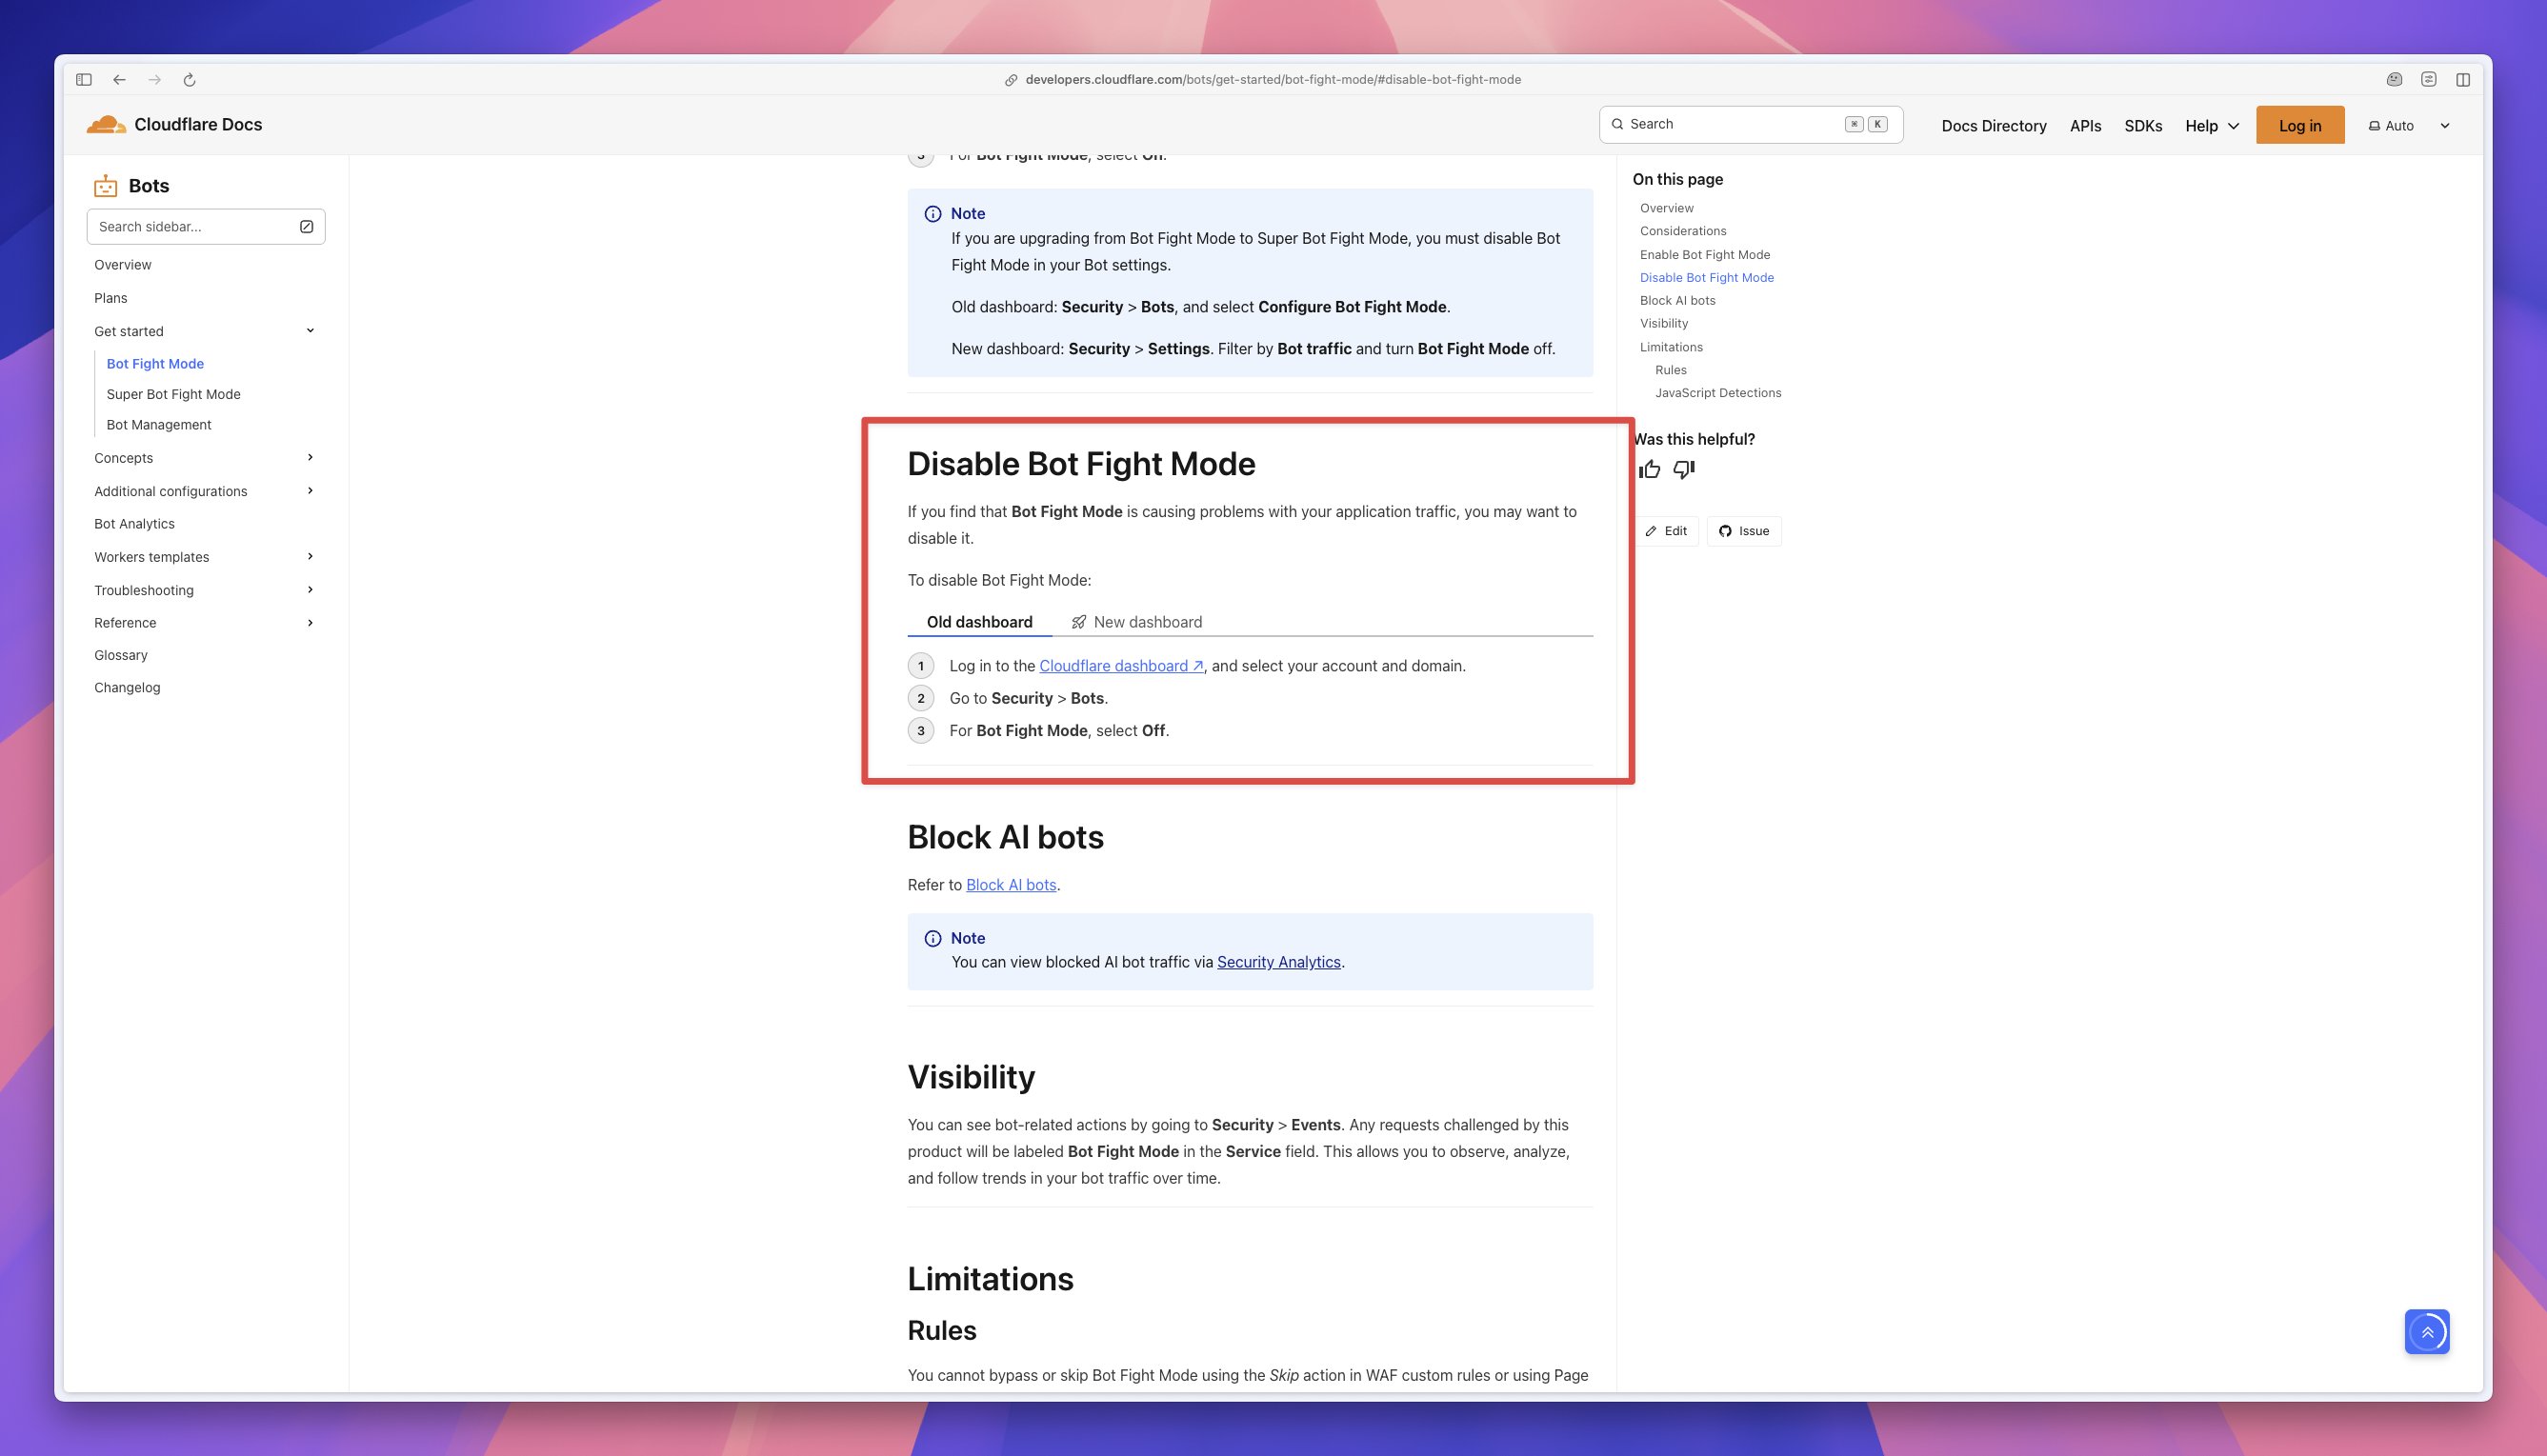The image size is (2547, 1456).
Task: Jump to Block AI bots in page outline
Action: [x=1677, y=301]
